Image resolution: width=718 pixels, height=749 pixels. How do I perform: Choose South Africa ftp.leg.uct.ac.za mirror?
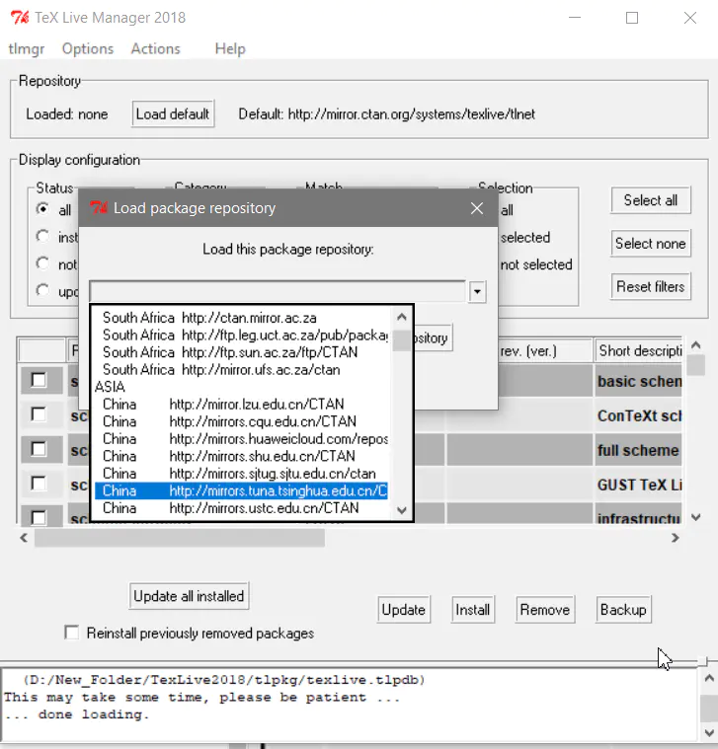[241, 335]
